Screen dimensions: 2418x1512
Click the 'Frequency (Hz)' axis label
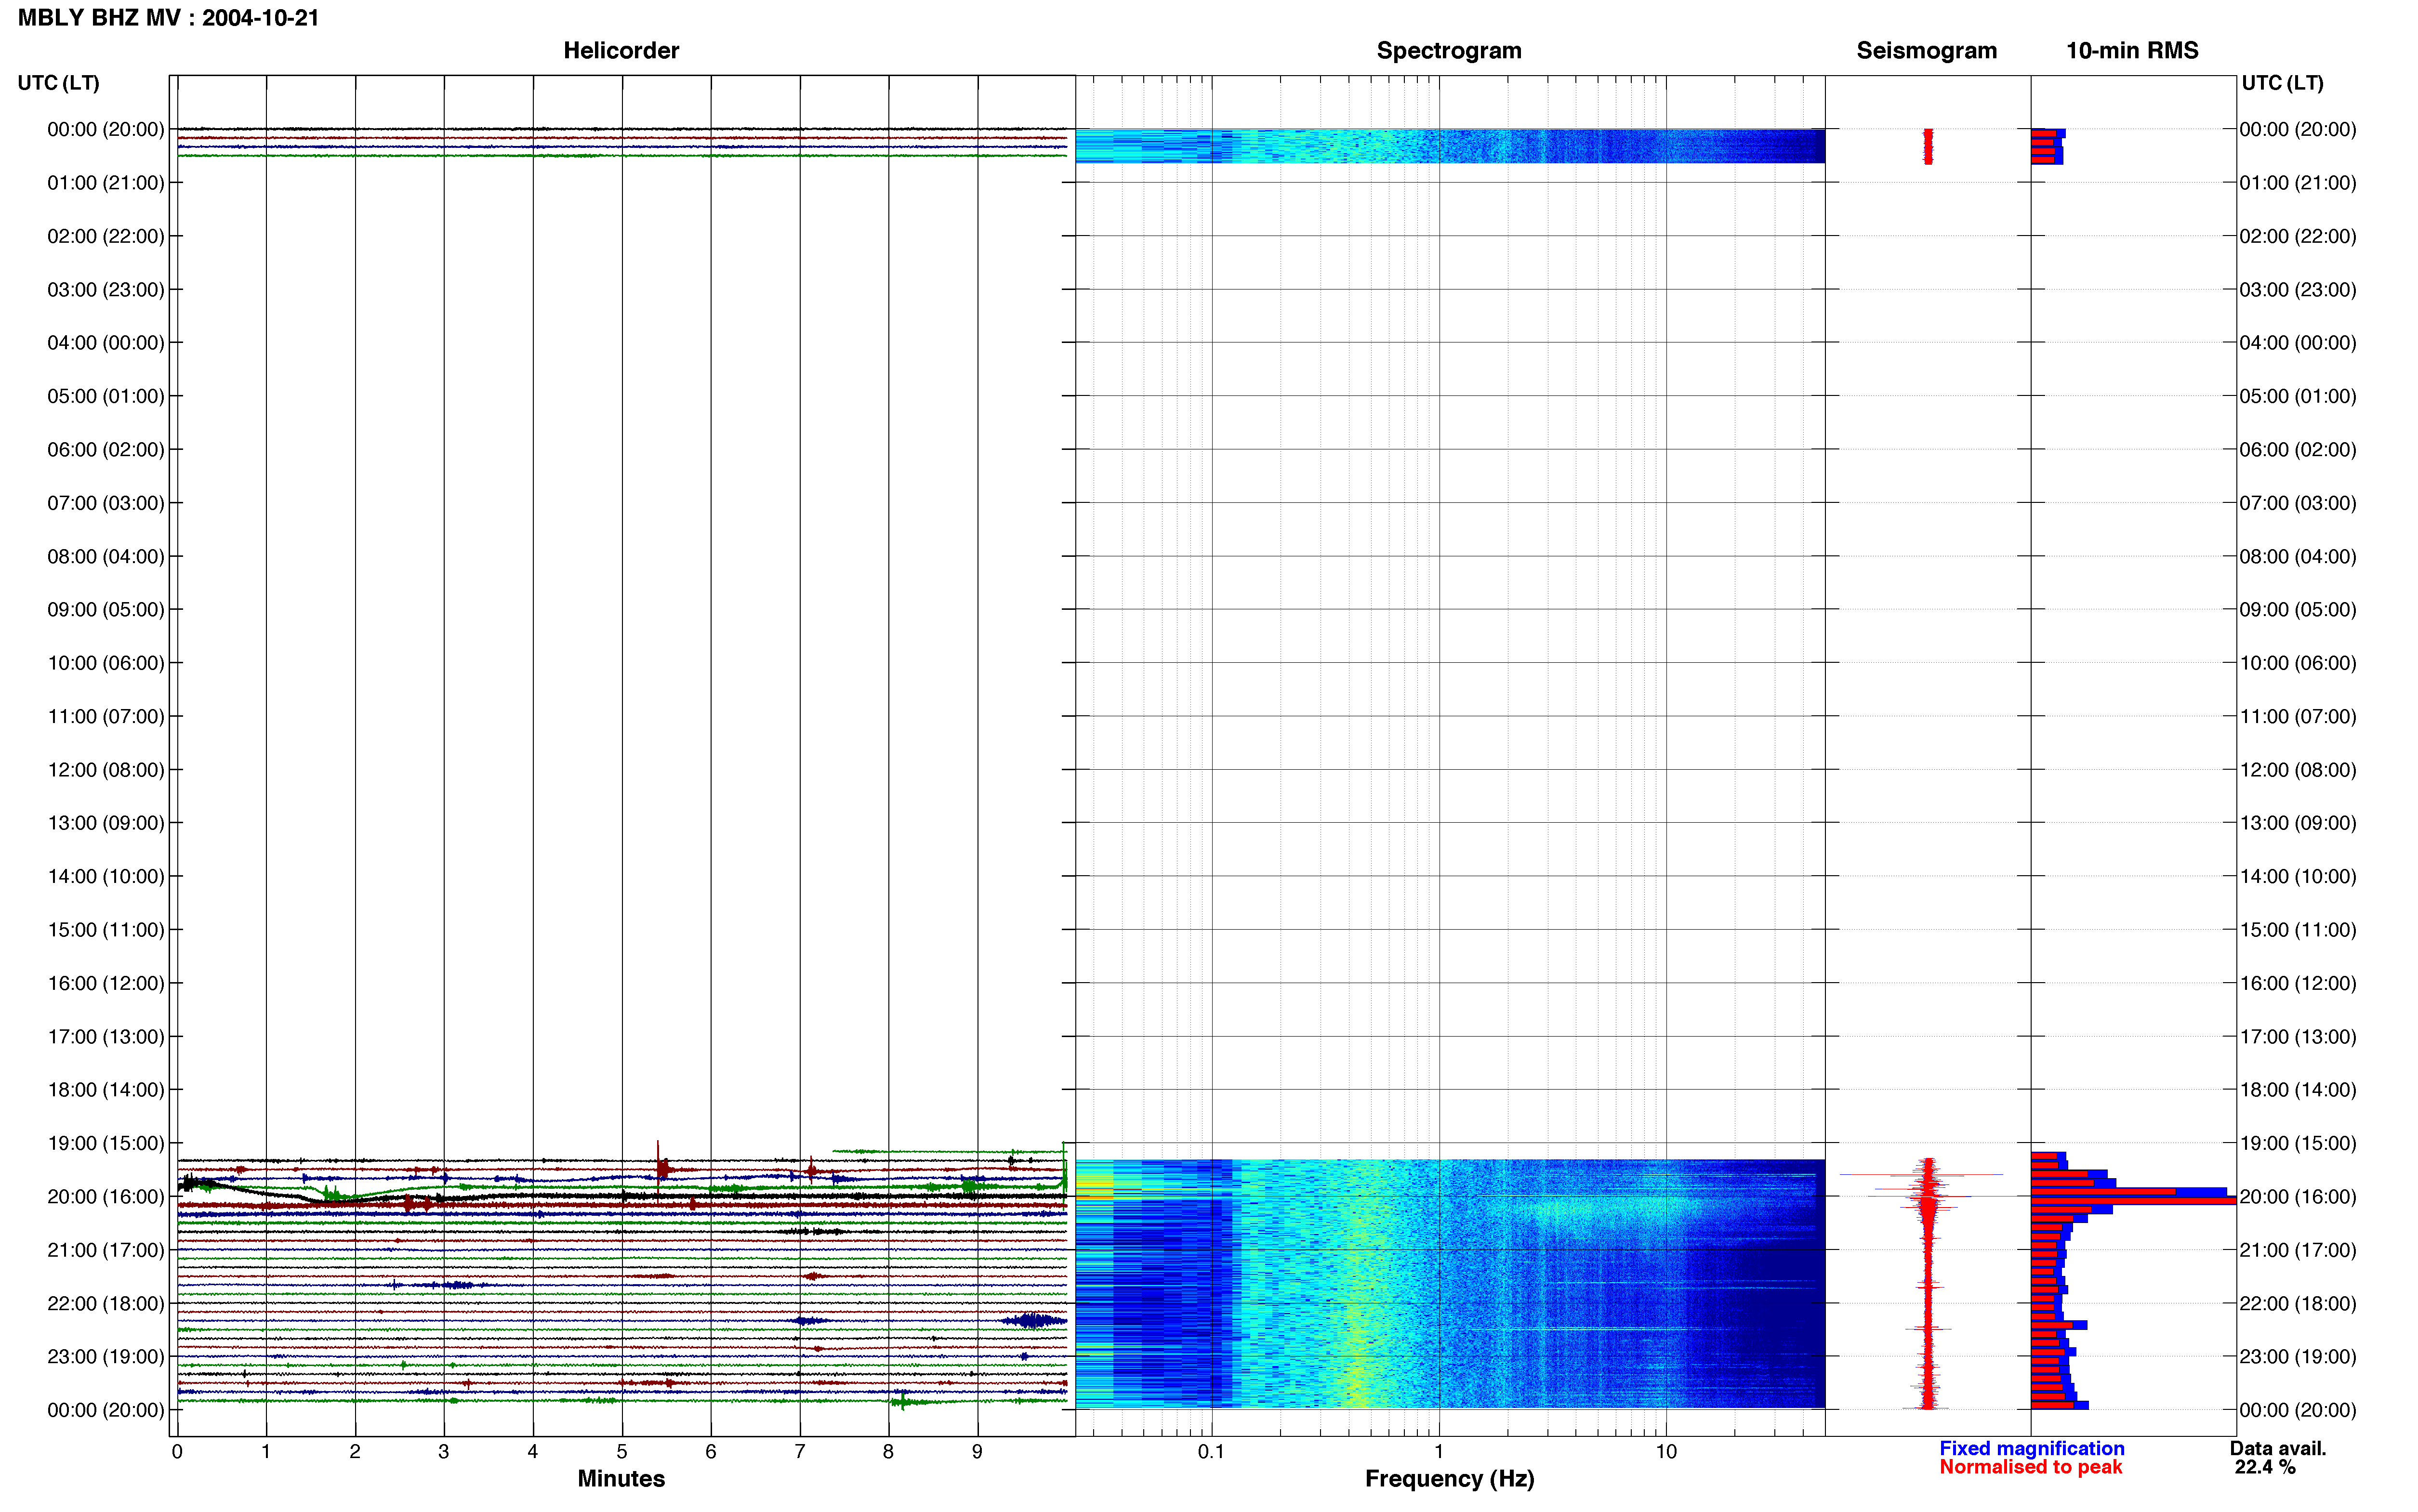(x=1449, y=1479)
